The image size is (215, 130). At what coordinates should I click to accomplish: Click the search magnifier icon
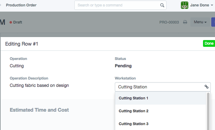(x=162, y=5)
